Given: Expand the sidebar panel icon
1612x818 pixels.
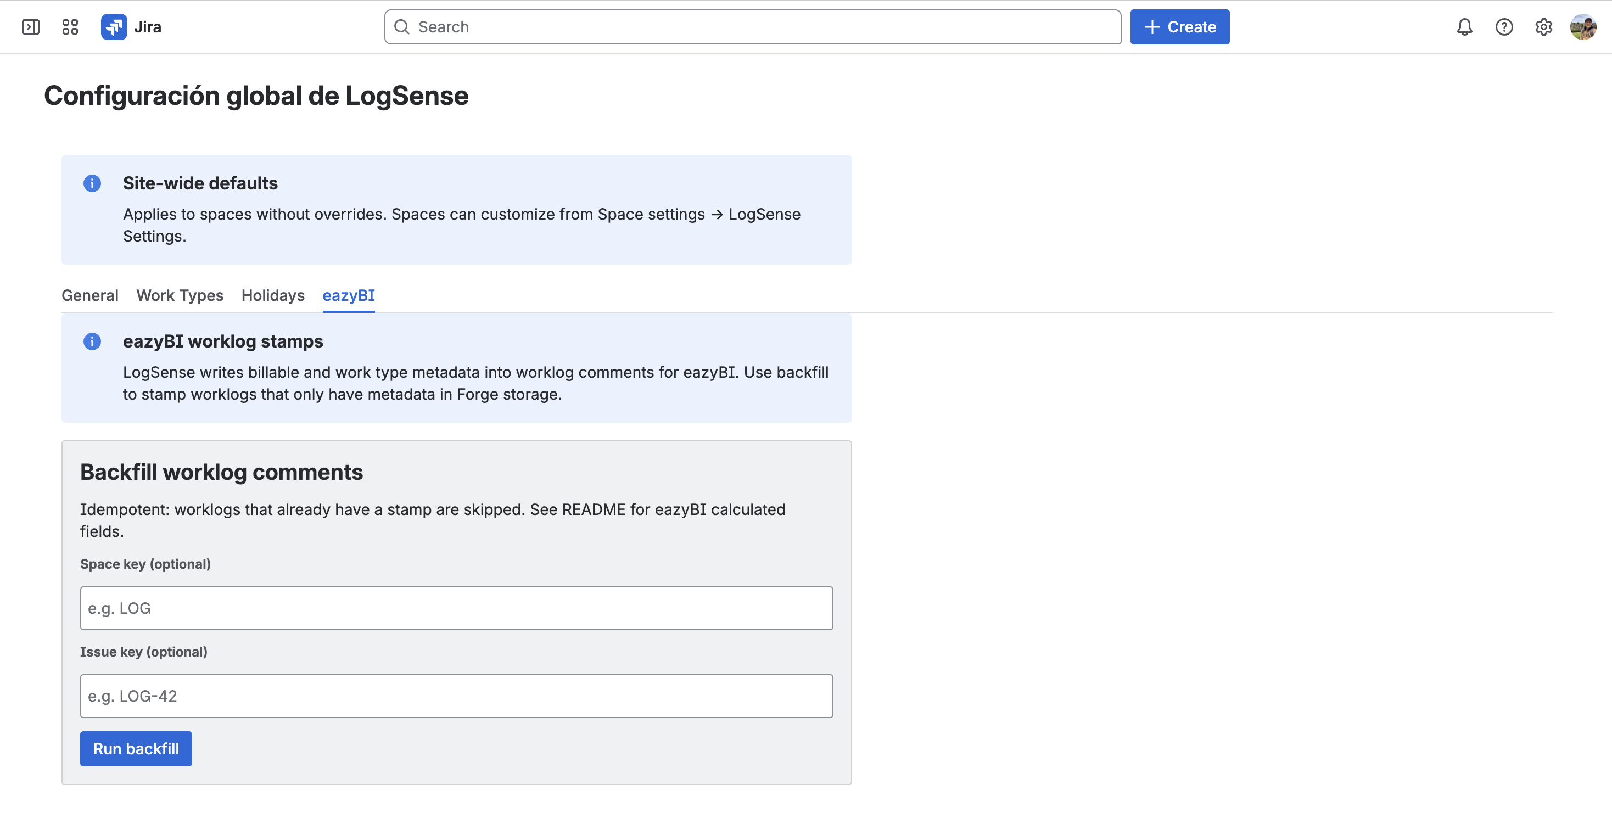Looking at the screenshot, I should pyautogui.click(x=31, y=27).
